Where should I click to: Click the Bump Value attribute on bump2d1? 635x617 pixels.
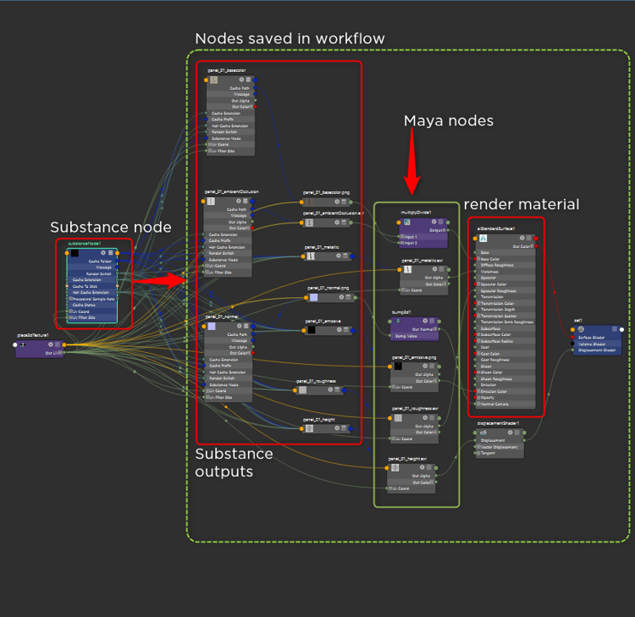click(406, 336)
